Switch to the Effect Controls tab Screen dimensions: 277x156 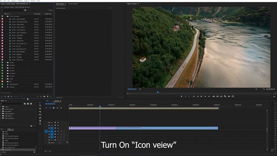tap(60, 4)
